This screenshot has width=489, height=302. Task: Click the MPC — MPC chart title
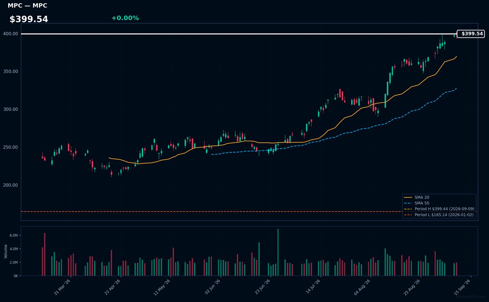click(x=27, y=6)
